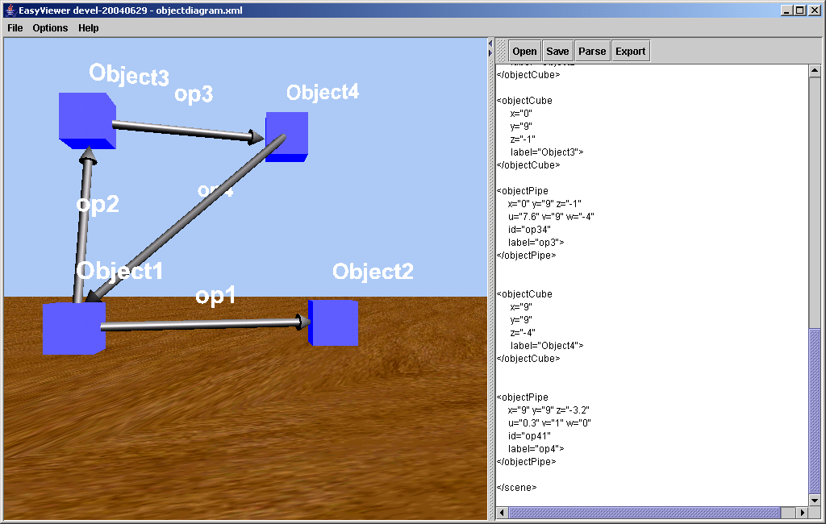Screen dimensions: 826x524
Task: Close the EasyViewer window
Action: [814, 10]
